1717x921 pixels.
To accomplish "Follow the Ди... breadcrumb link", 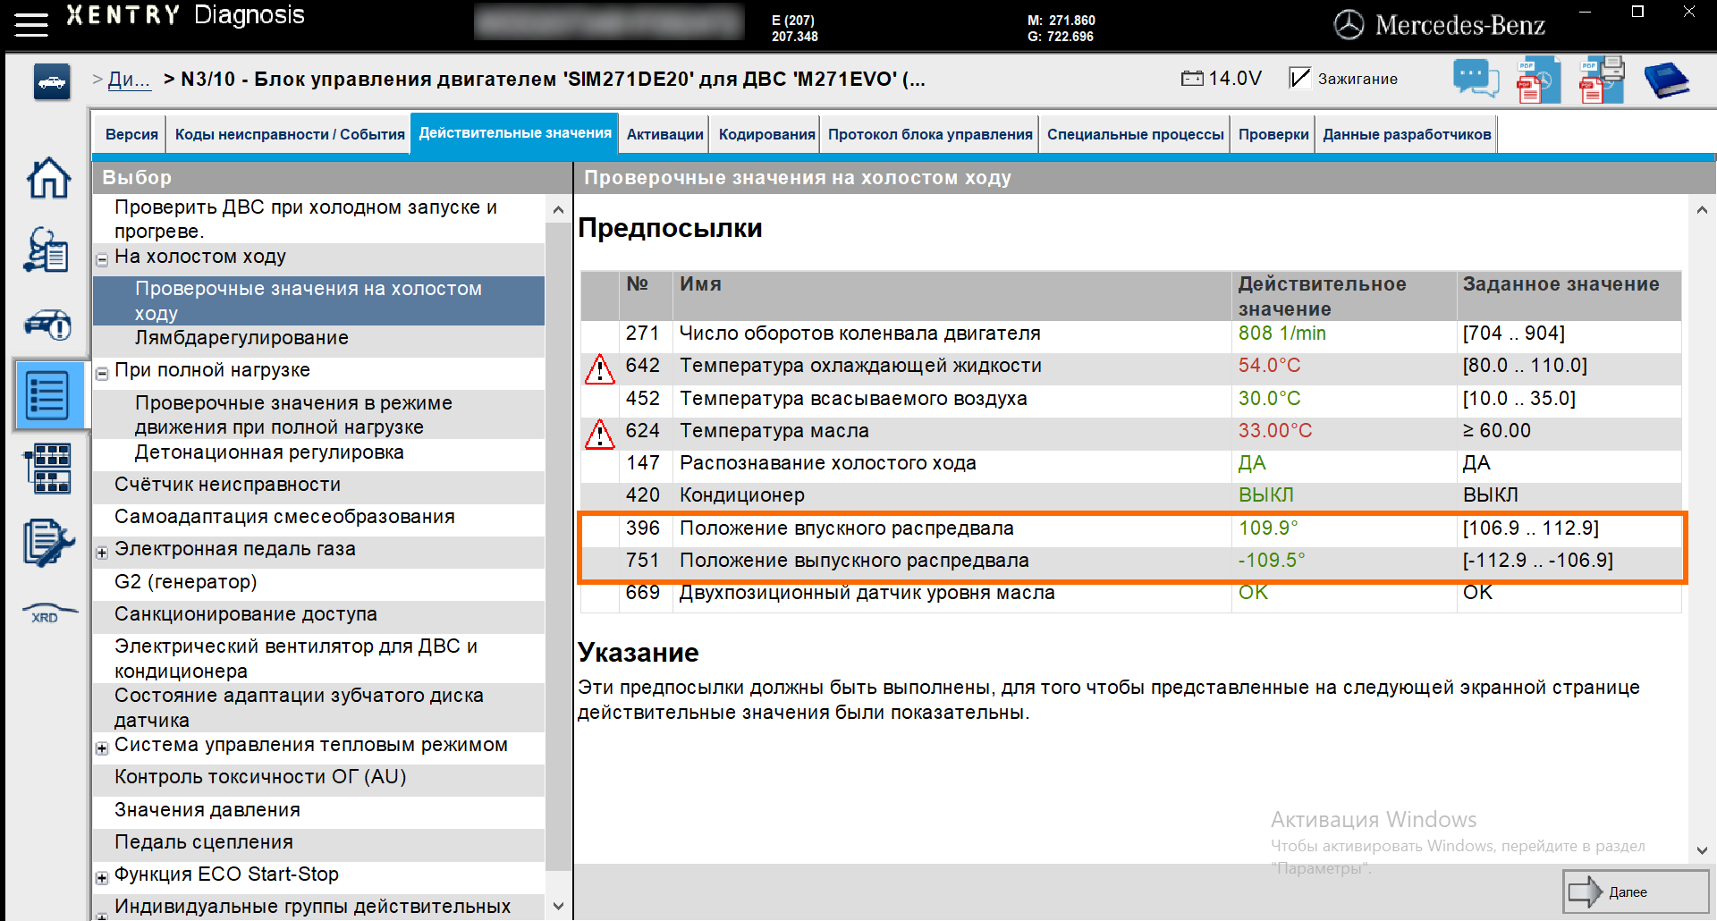I will [129, 79].
